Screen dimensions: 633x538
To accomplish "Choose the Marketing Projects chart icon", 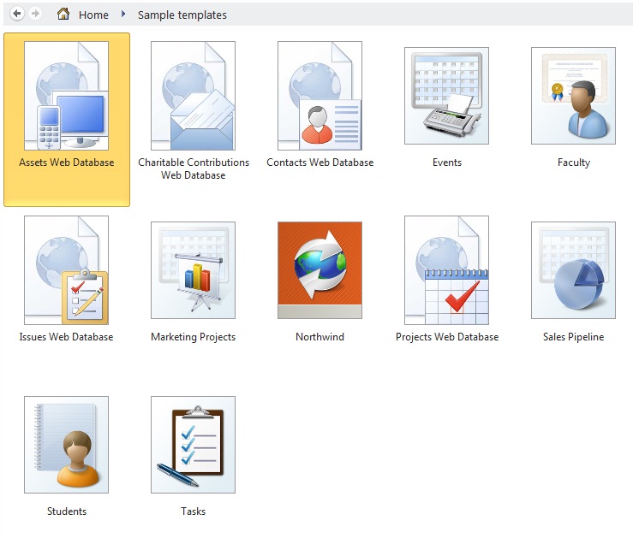I will [194, 269].
